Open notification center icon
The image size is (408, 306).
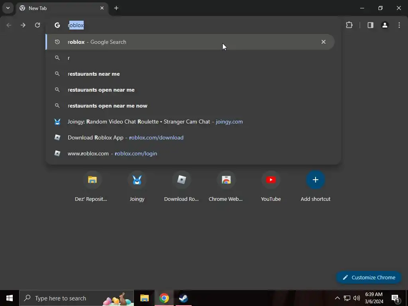click(395, 298)
